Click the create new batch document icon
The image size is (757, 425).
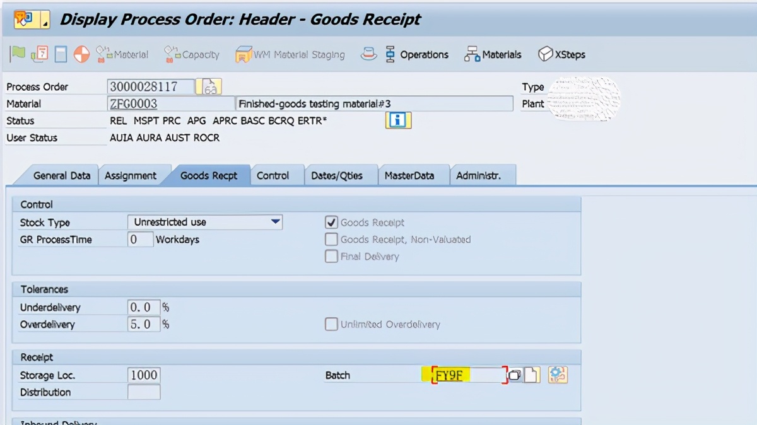pyautogui.click(x=532, y=375)
